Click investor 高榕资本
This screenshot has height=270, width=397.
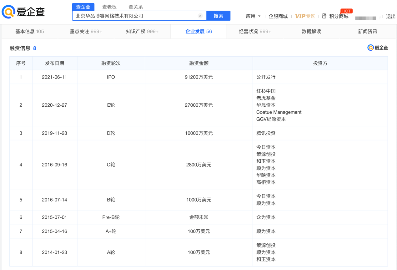266,182
